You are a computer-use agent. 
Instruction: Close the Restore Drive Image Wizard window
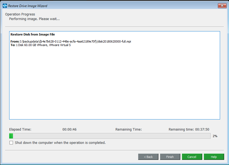coord(222,6)
